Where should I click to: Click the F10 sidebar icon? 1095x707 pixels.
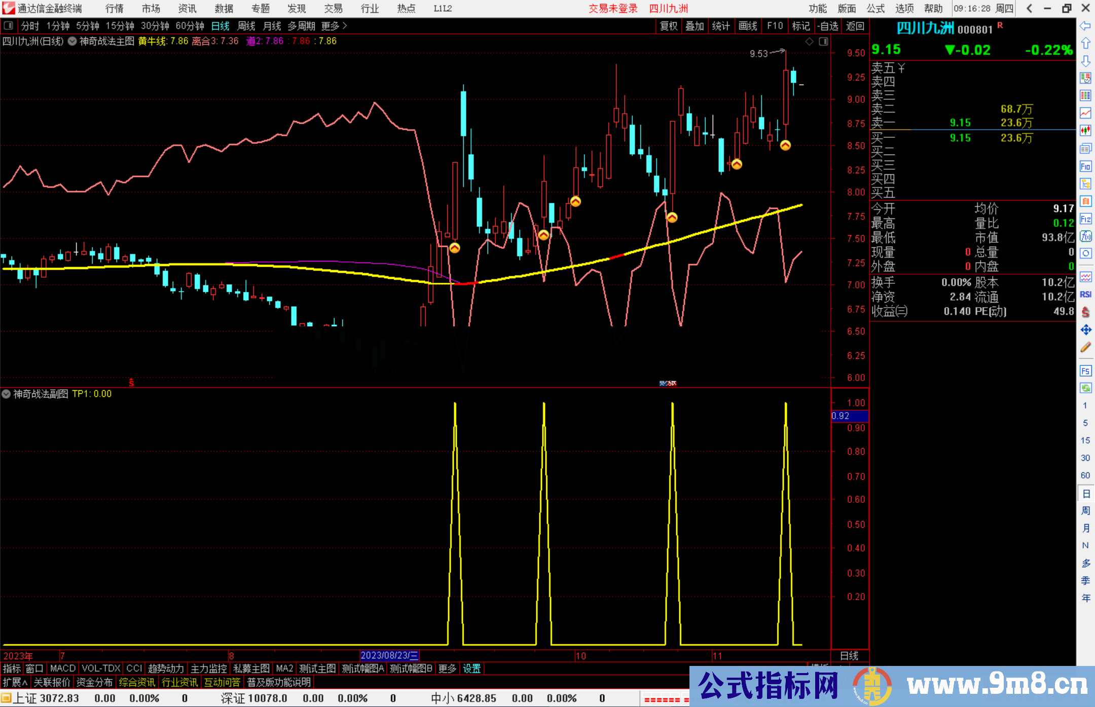1085,166
